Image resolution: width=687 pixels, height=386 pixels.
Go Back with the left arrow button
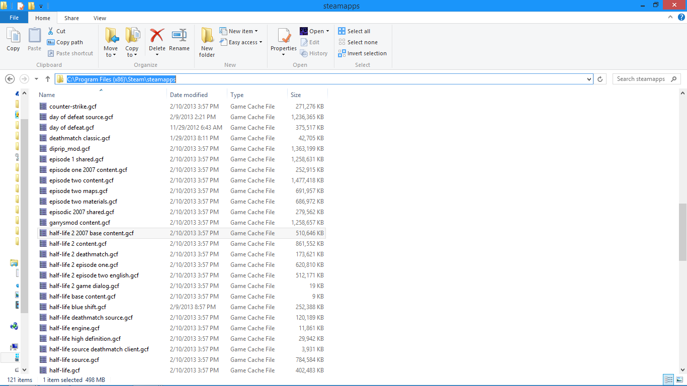pos(10,79)
